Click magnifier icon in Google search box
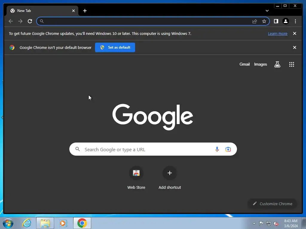The height and width of the screenshot is (229, 306). (x=77, y=149)
